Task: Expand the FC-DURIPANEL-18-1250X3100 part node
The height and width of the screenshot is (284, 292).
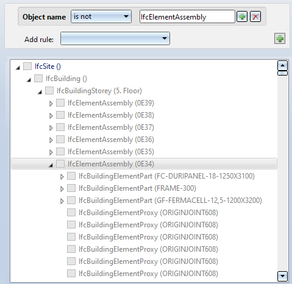Action: [62, 177]
